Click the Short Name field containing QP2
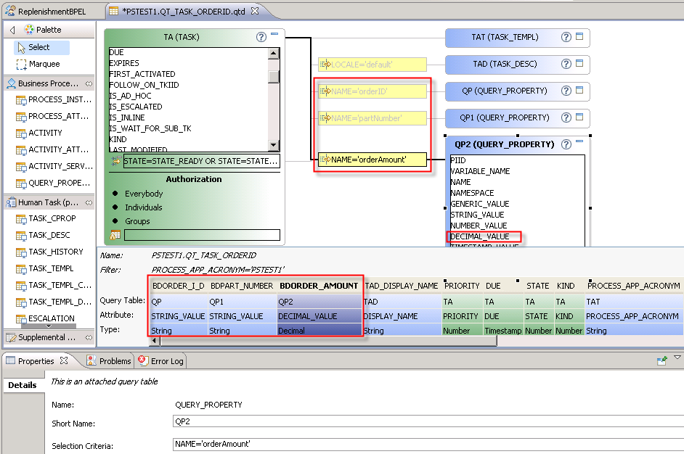Screen dimensions: 684x454 (428, 421)
